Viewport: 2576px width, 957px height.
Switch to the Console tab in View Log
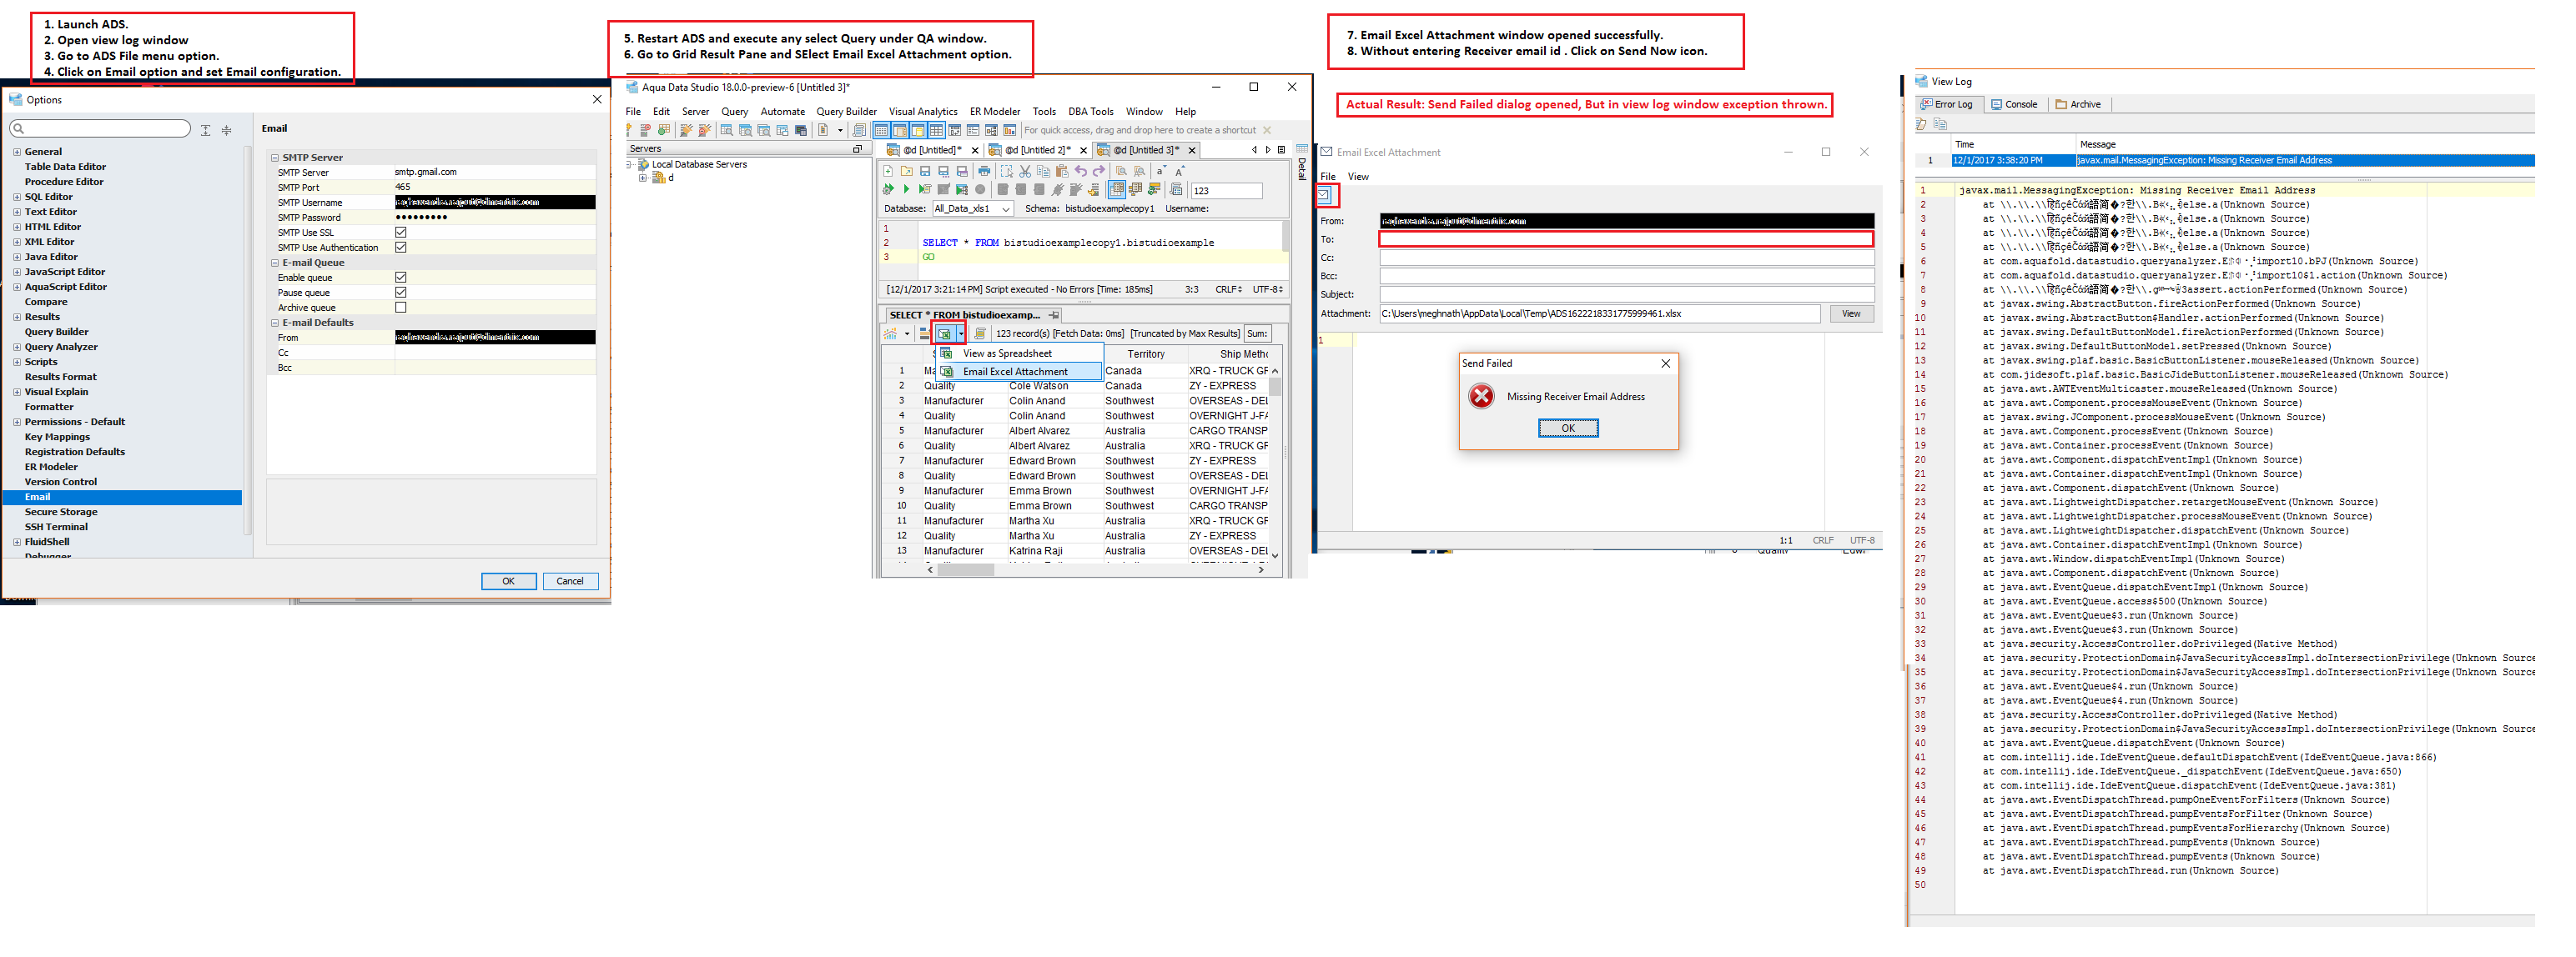point(2014,105)
